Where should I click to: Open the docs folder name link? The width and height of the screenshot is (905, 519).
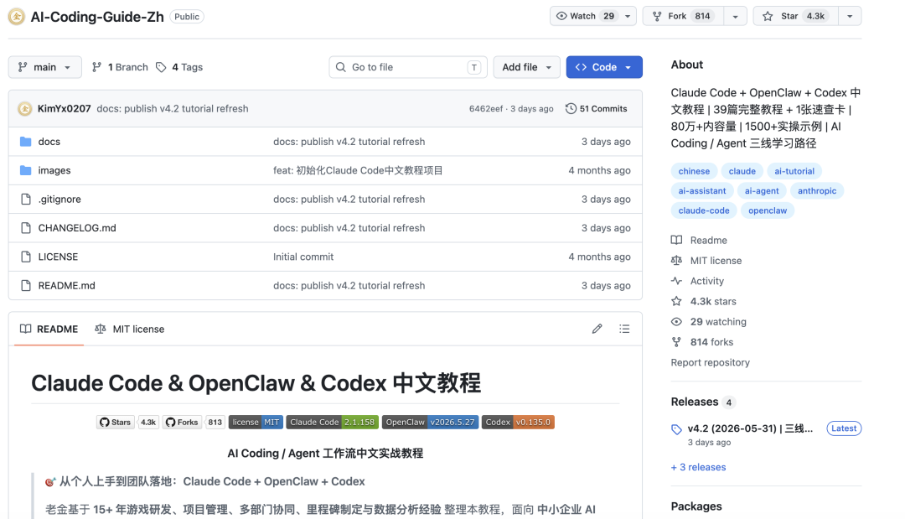49,142
